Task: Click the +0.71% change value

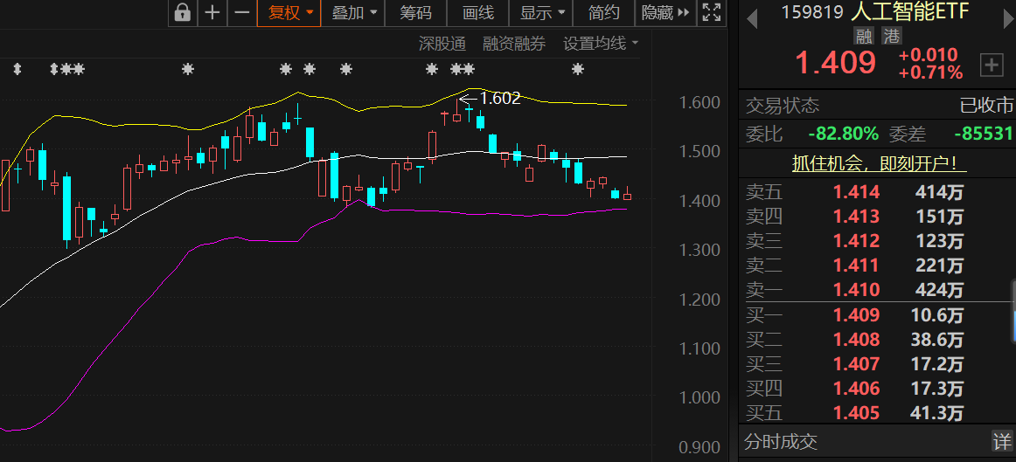Action: [930, 72]
